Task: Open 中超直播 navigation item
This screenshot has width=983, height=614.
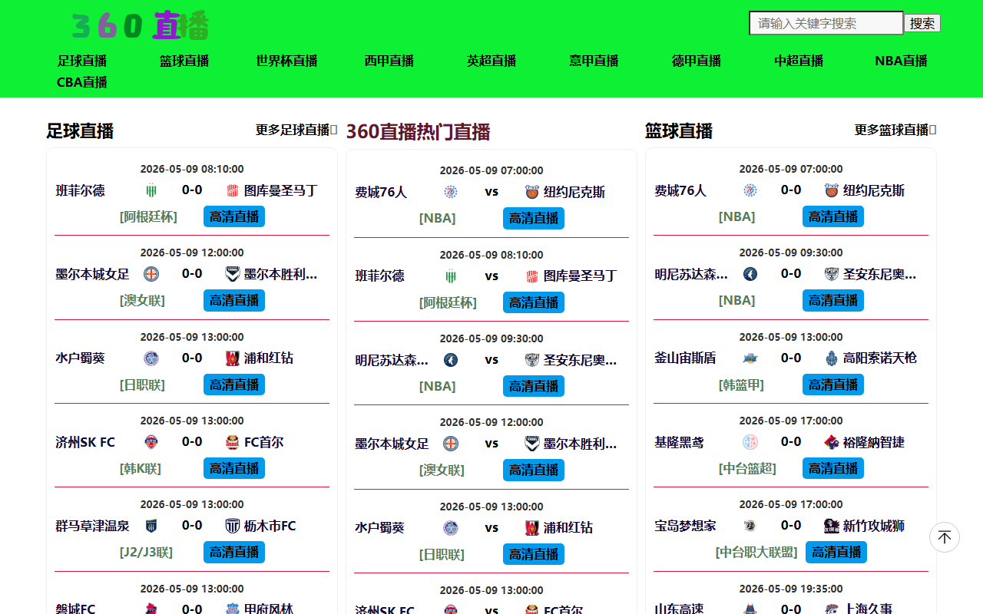Action: (x=799, y=61)
